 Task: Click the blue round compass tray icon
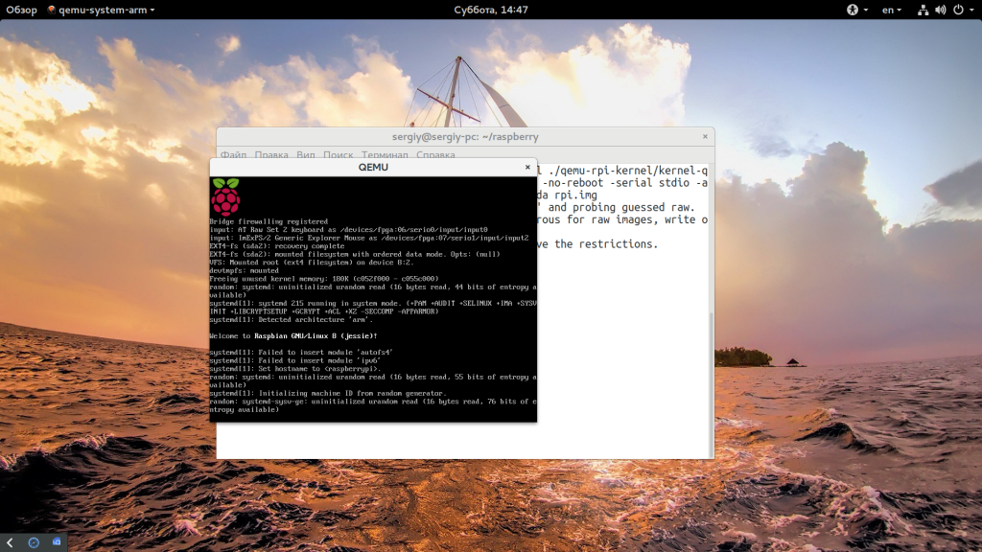click(34, 542)
